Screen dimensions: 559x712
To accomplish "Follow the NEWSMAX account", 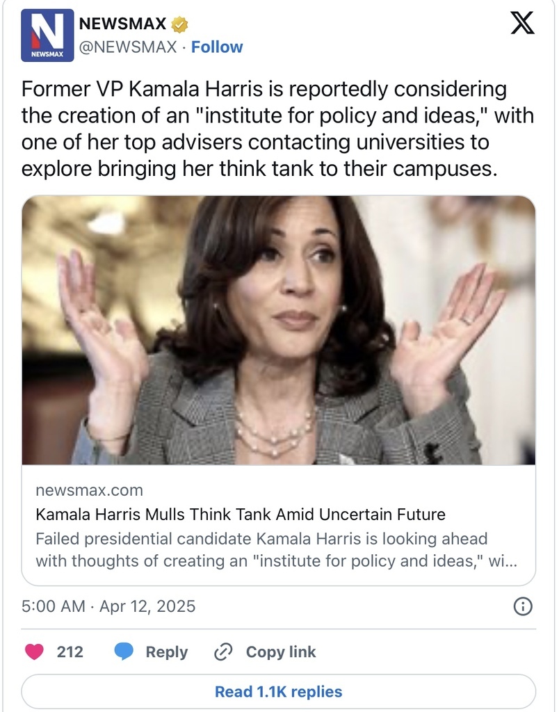I will point(217,47).
